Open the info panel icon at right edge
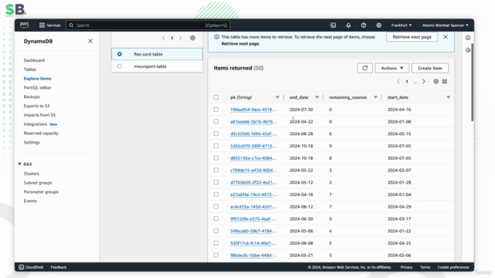Screen dimensions: 495x278 tap(468, 38)
